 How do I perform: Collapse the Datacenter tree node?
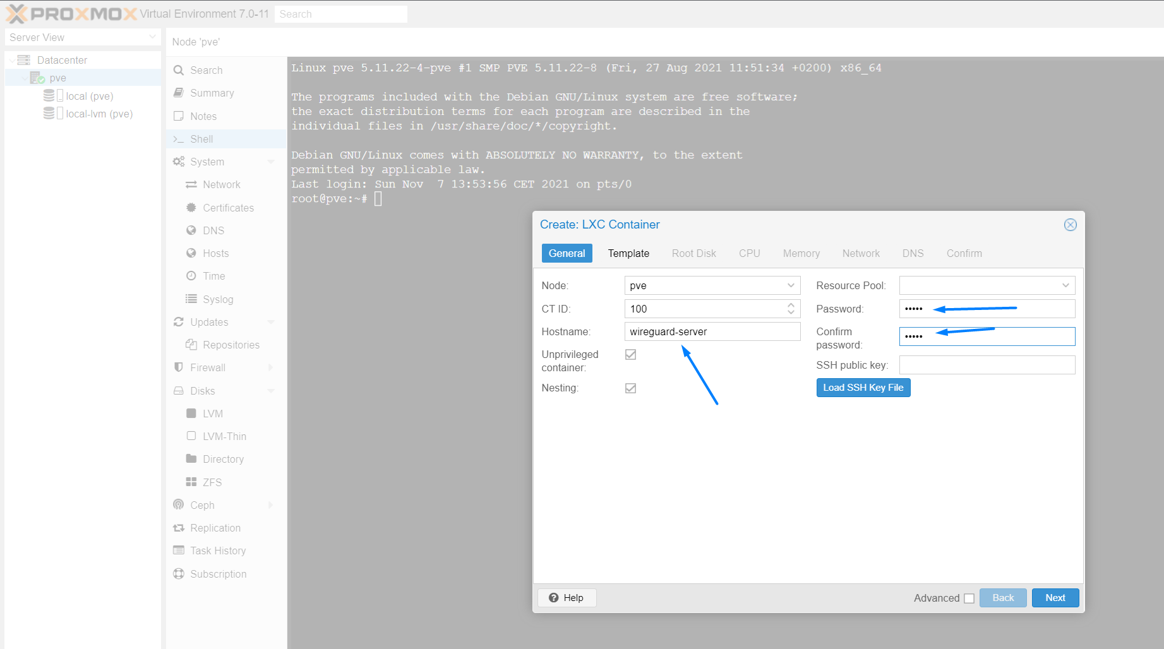click(x=12, y=60)
